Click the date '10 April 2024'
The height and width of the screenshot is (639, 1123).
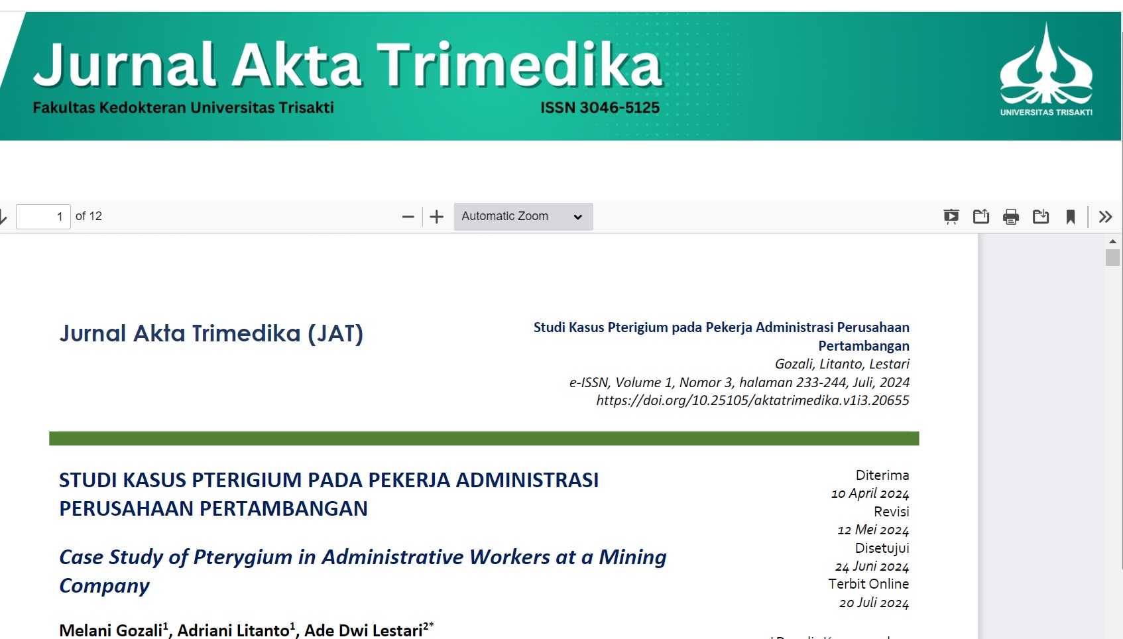[x=870, y=494]
